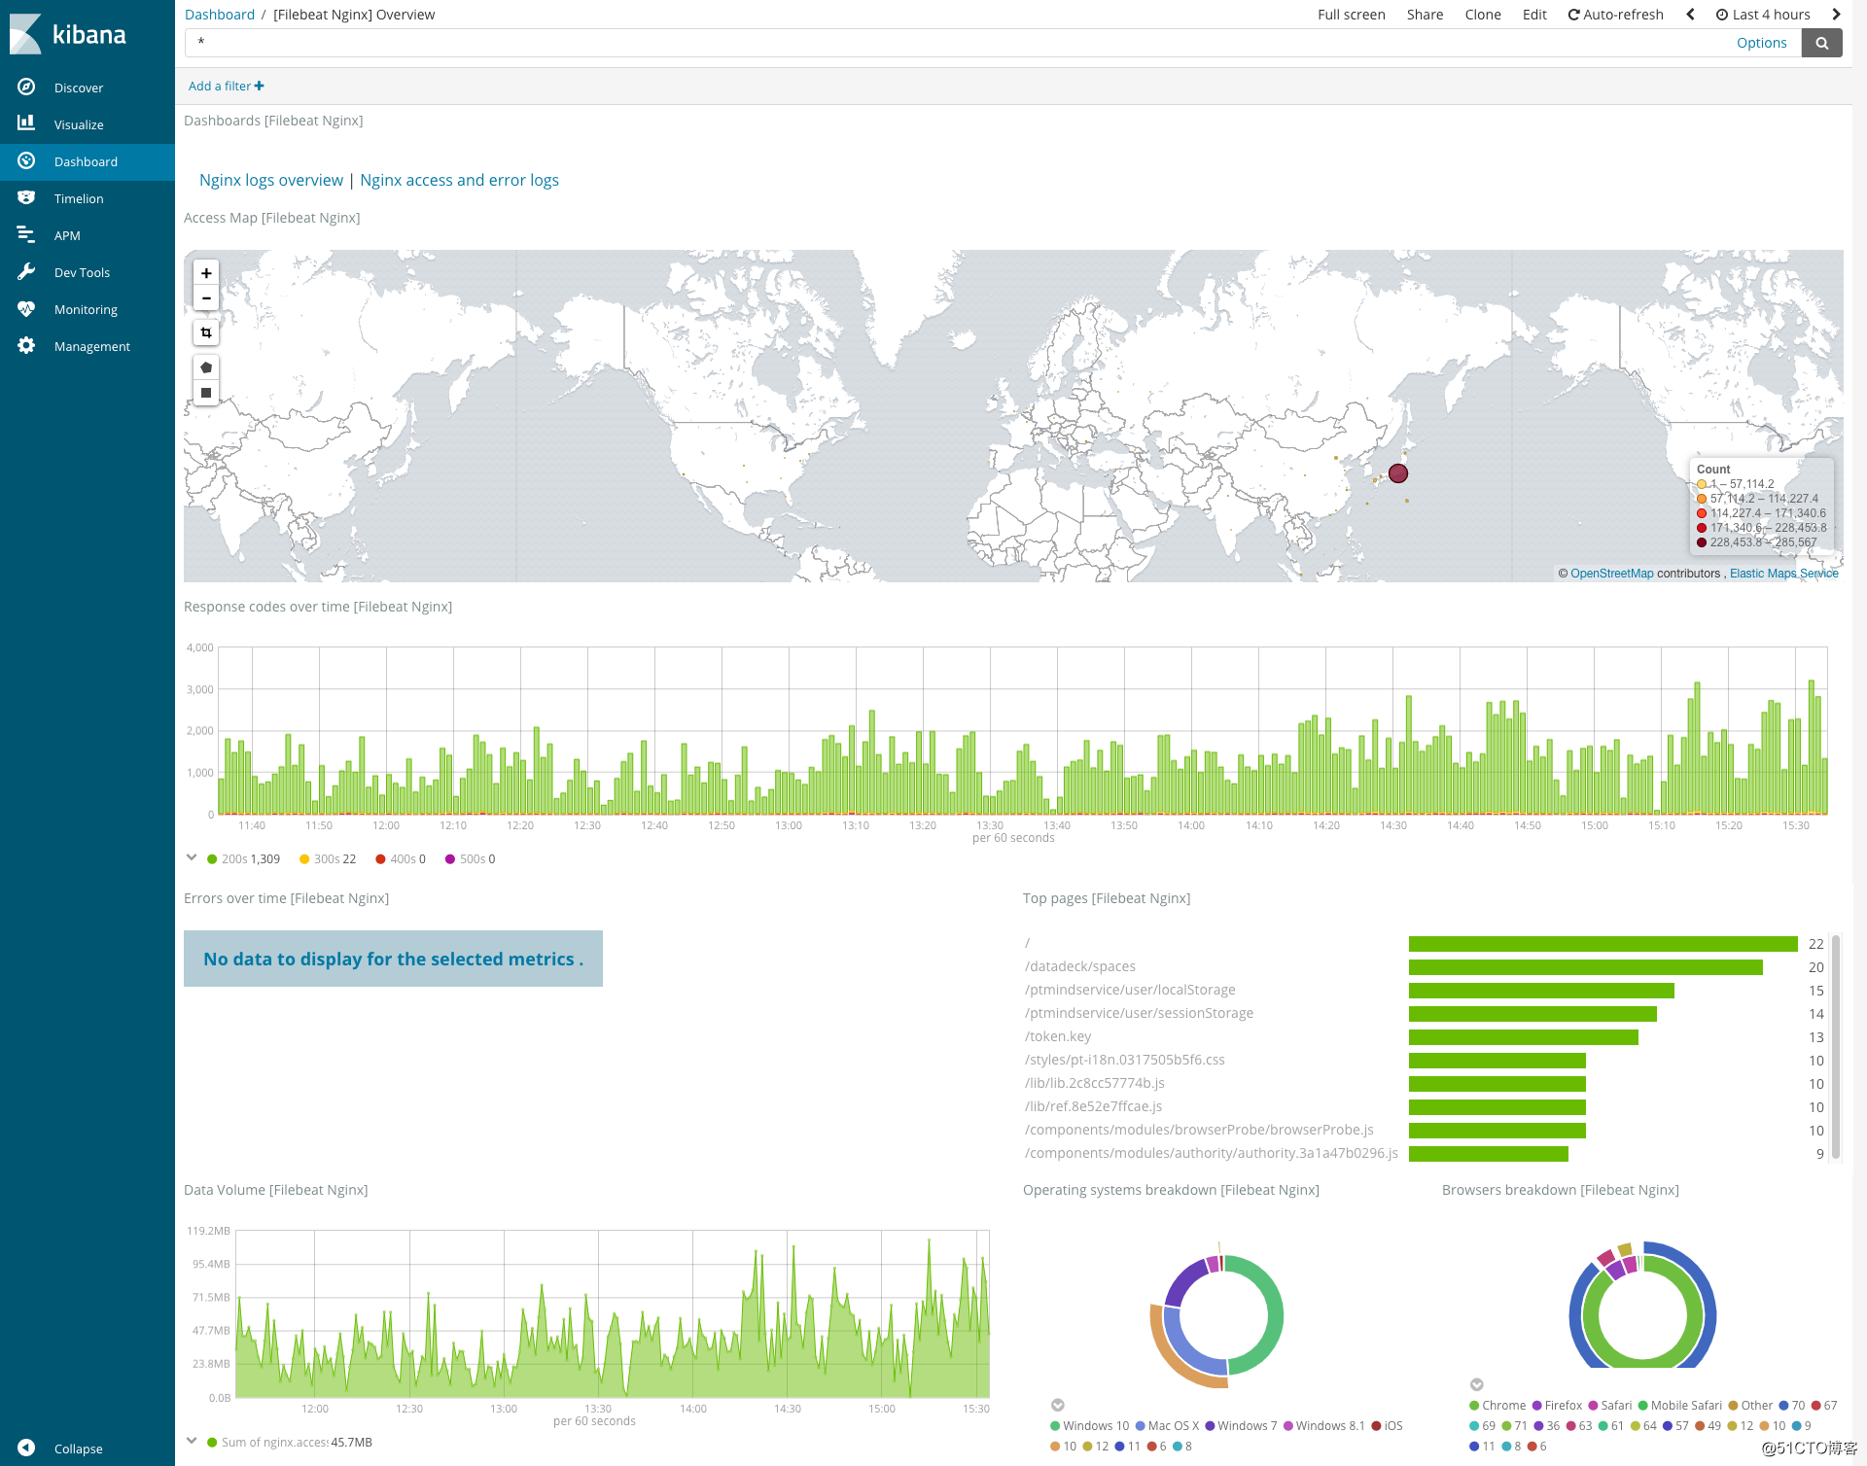Viewport: 1867px width, 1466px height.
Task: Click the Kibana logo
Action: [68, 34]
